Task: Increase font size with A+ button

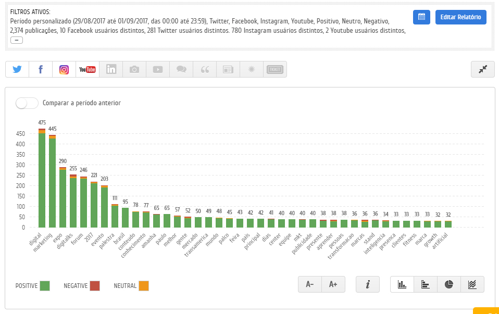Action: tap(333, 284)
